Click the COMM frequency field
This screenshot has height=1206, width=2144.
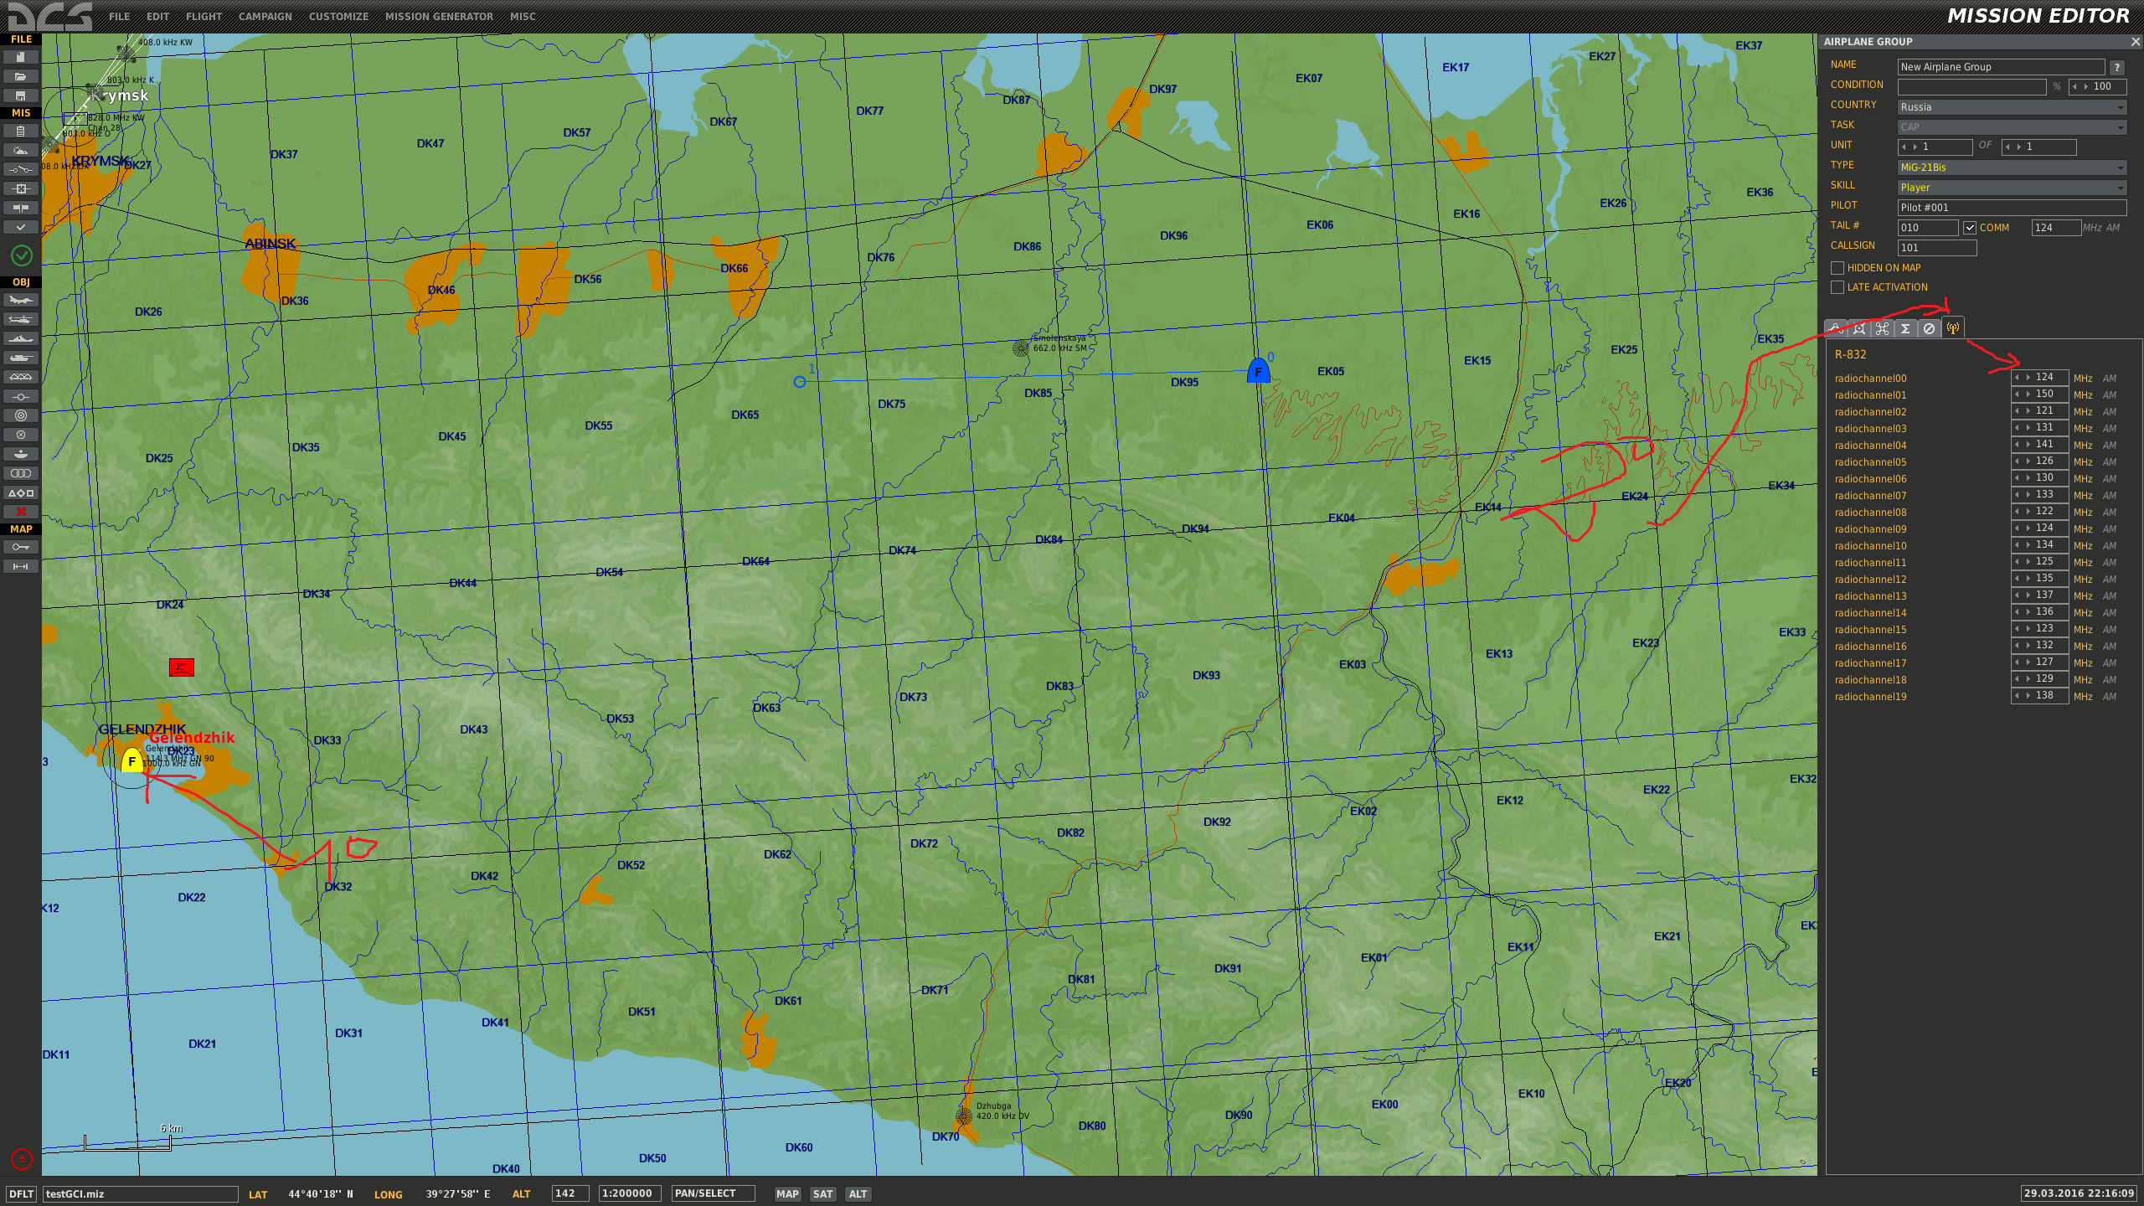pyautogui.click(x=2055, y=228)
